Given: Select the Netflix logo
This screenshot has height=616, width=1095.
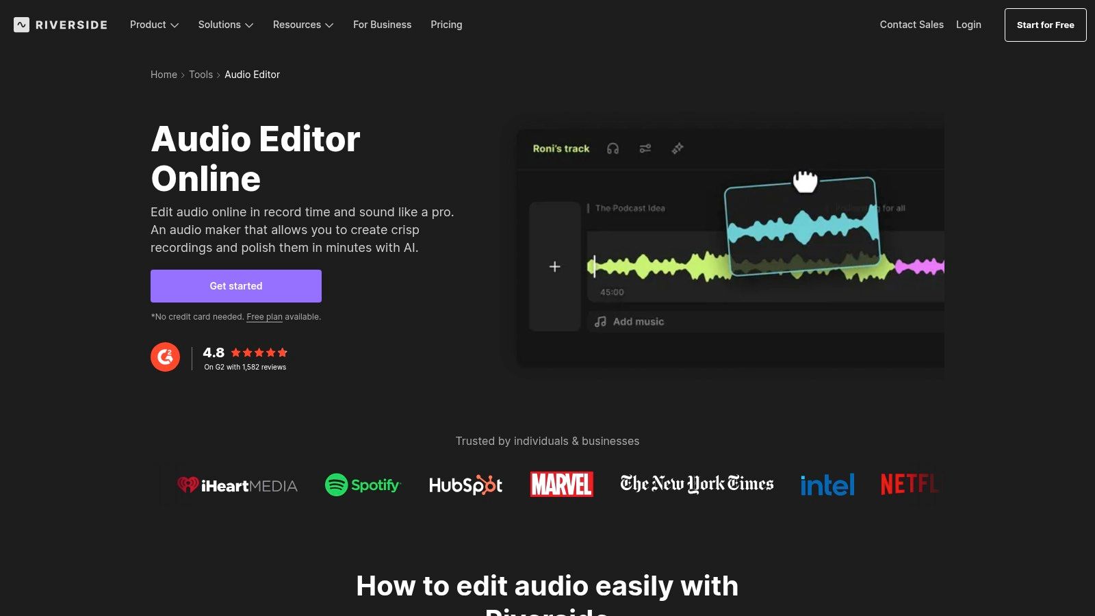Looking at the screenshot, I should coord(910,485).
